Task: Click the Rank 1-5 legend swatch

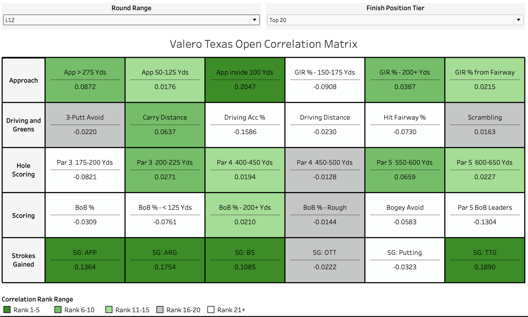Action: point(7,310)
